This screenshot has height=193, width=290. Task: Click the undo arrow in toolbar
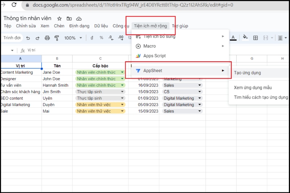[x=28, y=38]
